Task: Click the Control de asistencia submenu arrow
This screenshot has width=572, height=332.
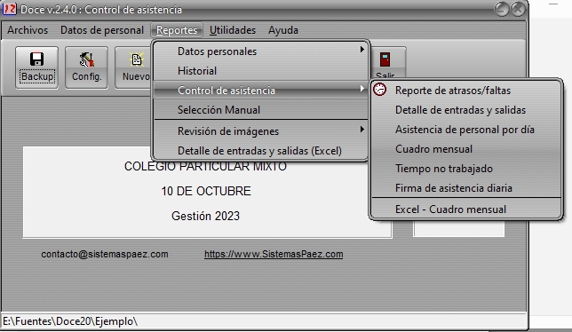Action: [361, 89]
